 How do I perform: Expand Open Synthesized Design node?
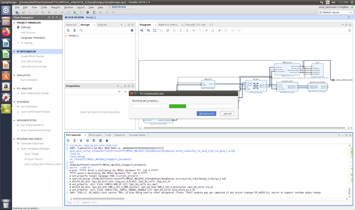click(18, 112)
